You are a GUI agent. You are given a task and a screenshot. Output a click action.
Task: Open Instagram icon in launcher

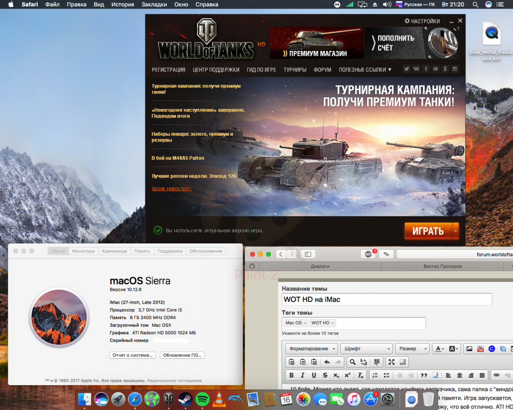(455, 69)
